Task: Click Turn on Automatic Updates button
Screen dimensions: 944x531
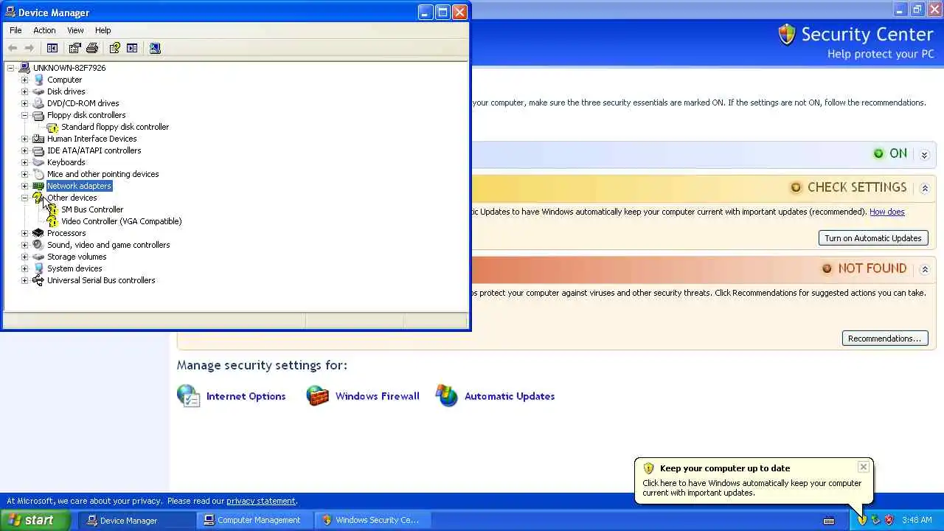Action: [x=873, y=238]
